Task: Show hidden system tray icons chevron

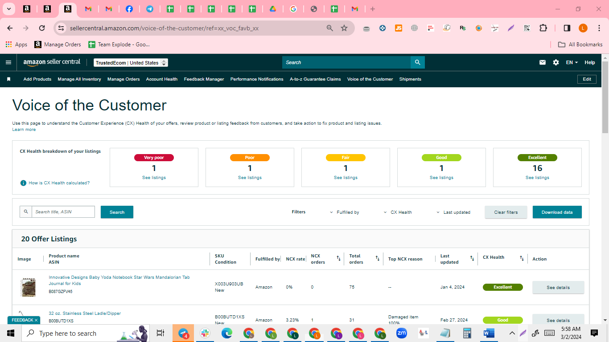Action: [x=512, y=333]
